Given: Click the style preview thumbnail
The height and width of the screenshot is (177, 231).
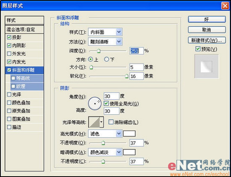Looking at the screenshot, I should (x=207, y=67).
